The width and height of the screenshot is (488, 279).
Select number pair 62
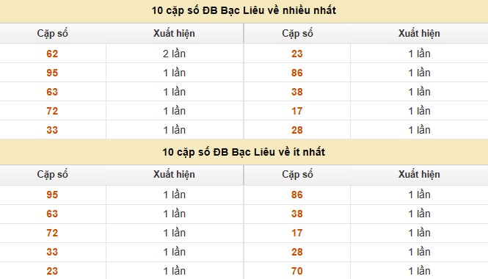(52, 54)
